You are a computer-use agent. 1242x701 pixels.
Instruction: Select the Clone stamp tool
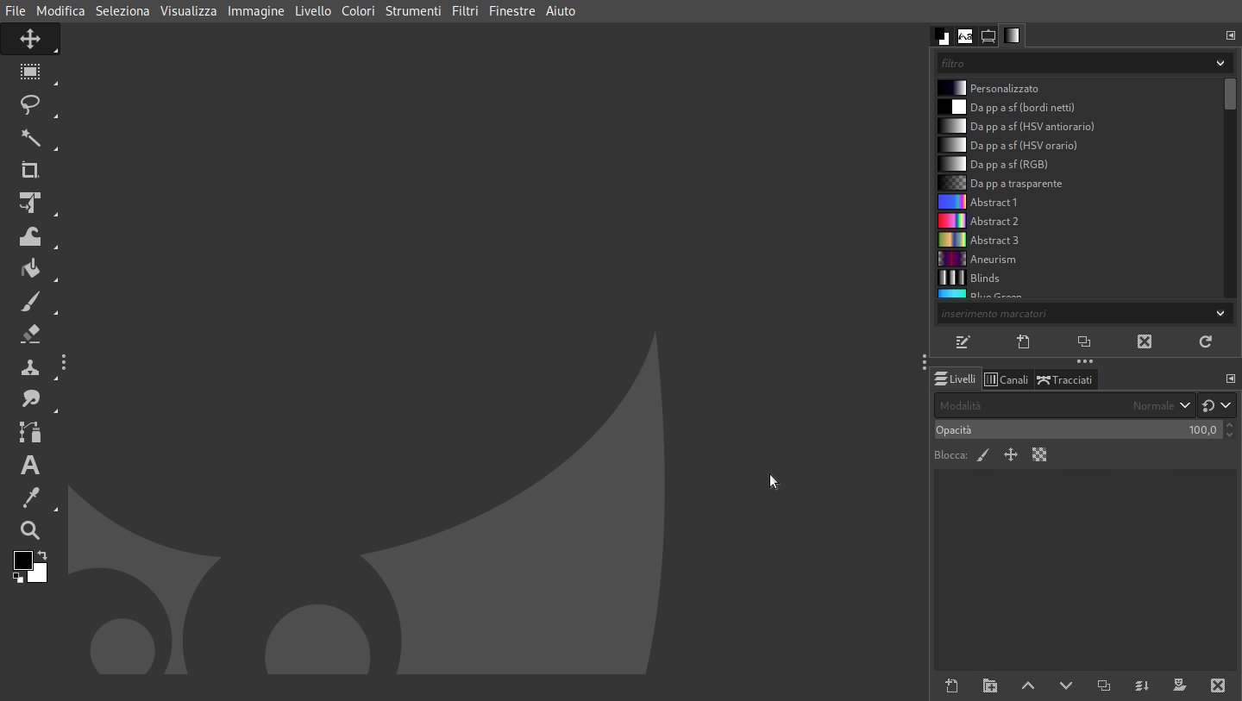coord(30,367)
